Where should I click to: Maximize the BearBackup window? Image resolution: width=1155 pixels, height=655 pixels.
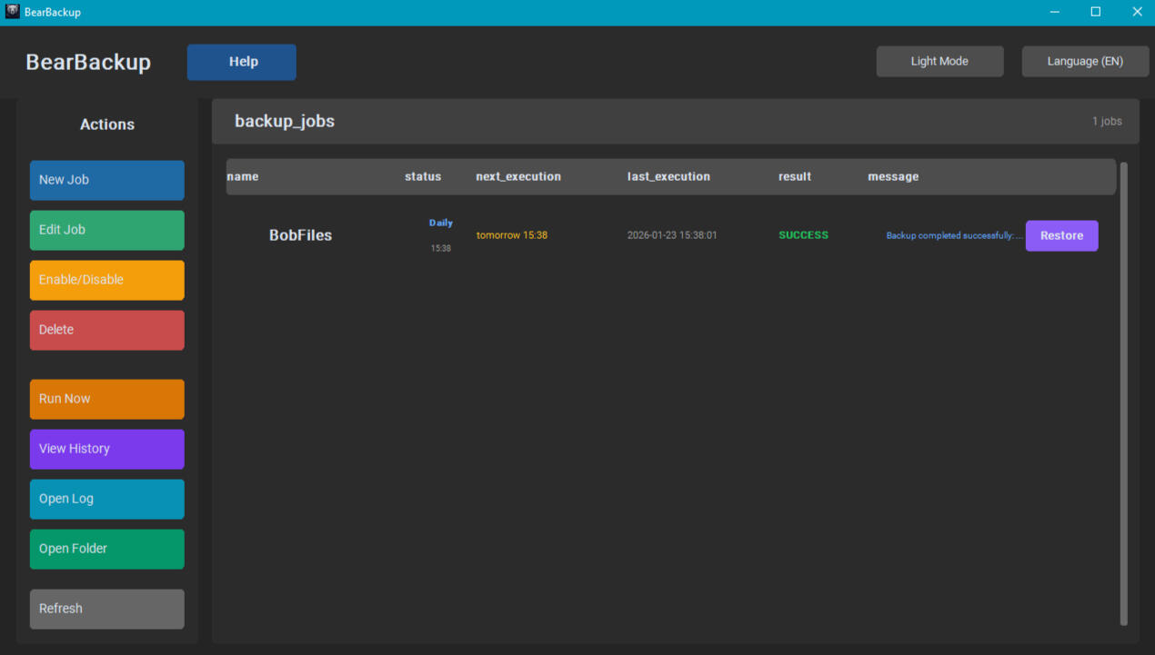click(1096, 12)
